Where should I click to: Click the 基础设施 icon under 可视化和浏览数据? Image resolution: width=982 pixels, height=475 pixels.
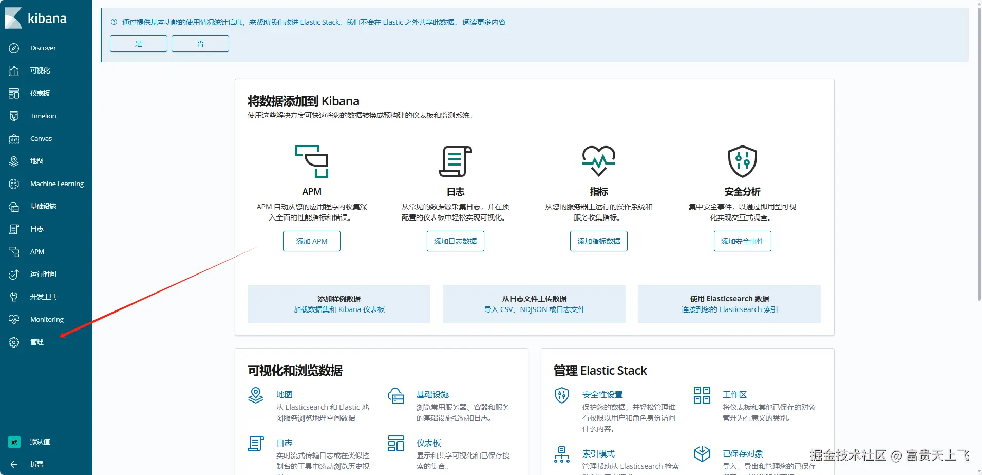pos(396,395)
